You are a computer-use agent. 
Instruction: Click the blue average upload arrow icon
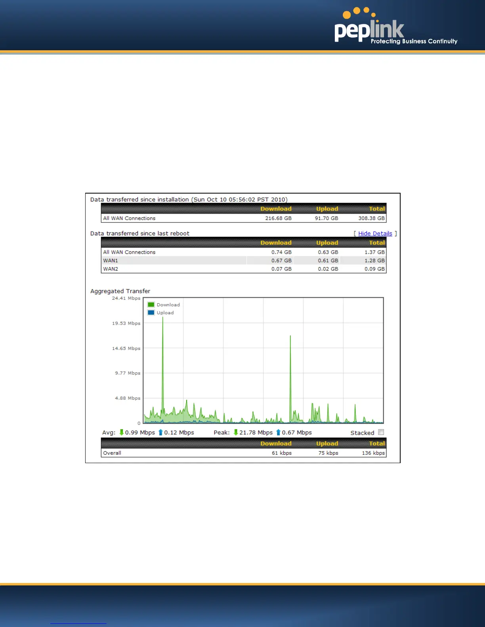coord(160,432)
